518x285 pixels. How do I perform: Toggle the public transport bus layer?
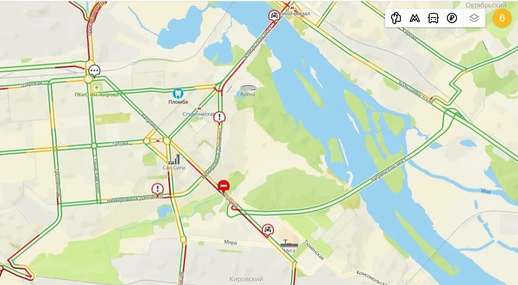click(433, 18)
